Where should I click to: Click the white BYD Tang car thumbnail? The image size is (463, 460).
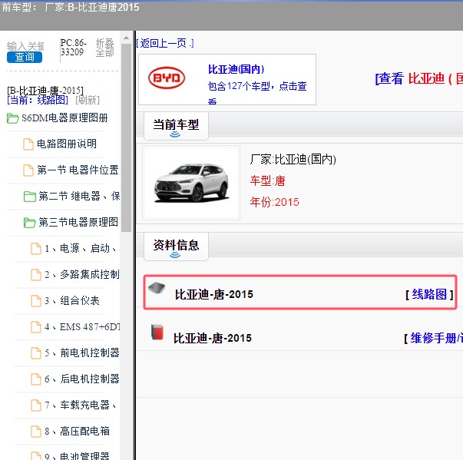tap(190, 182)
